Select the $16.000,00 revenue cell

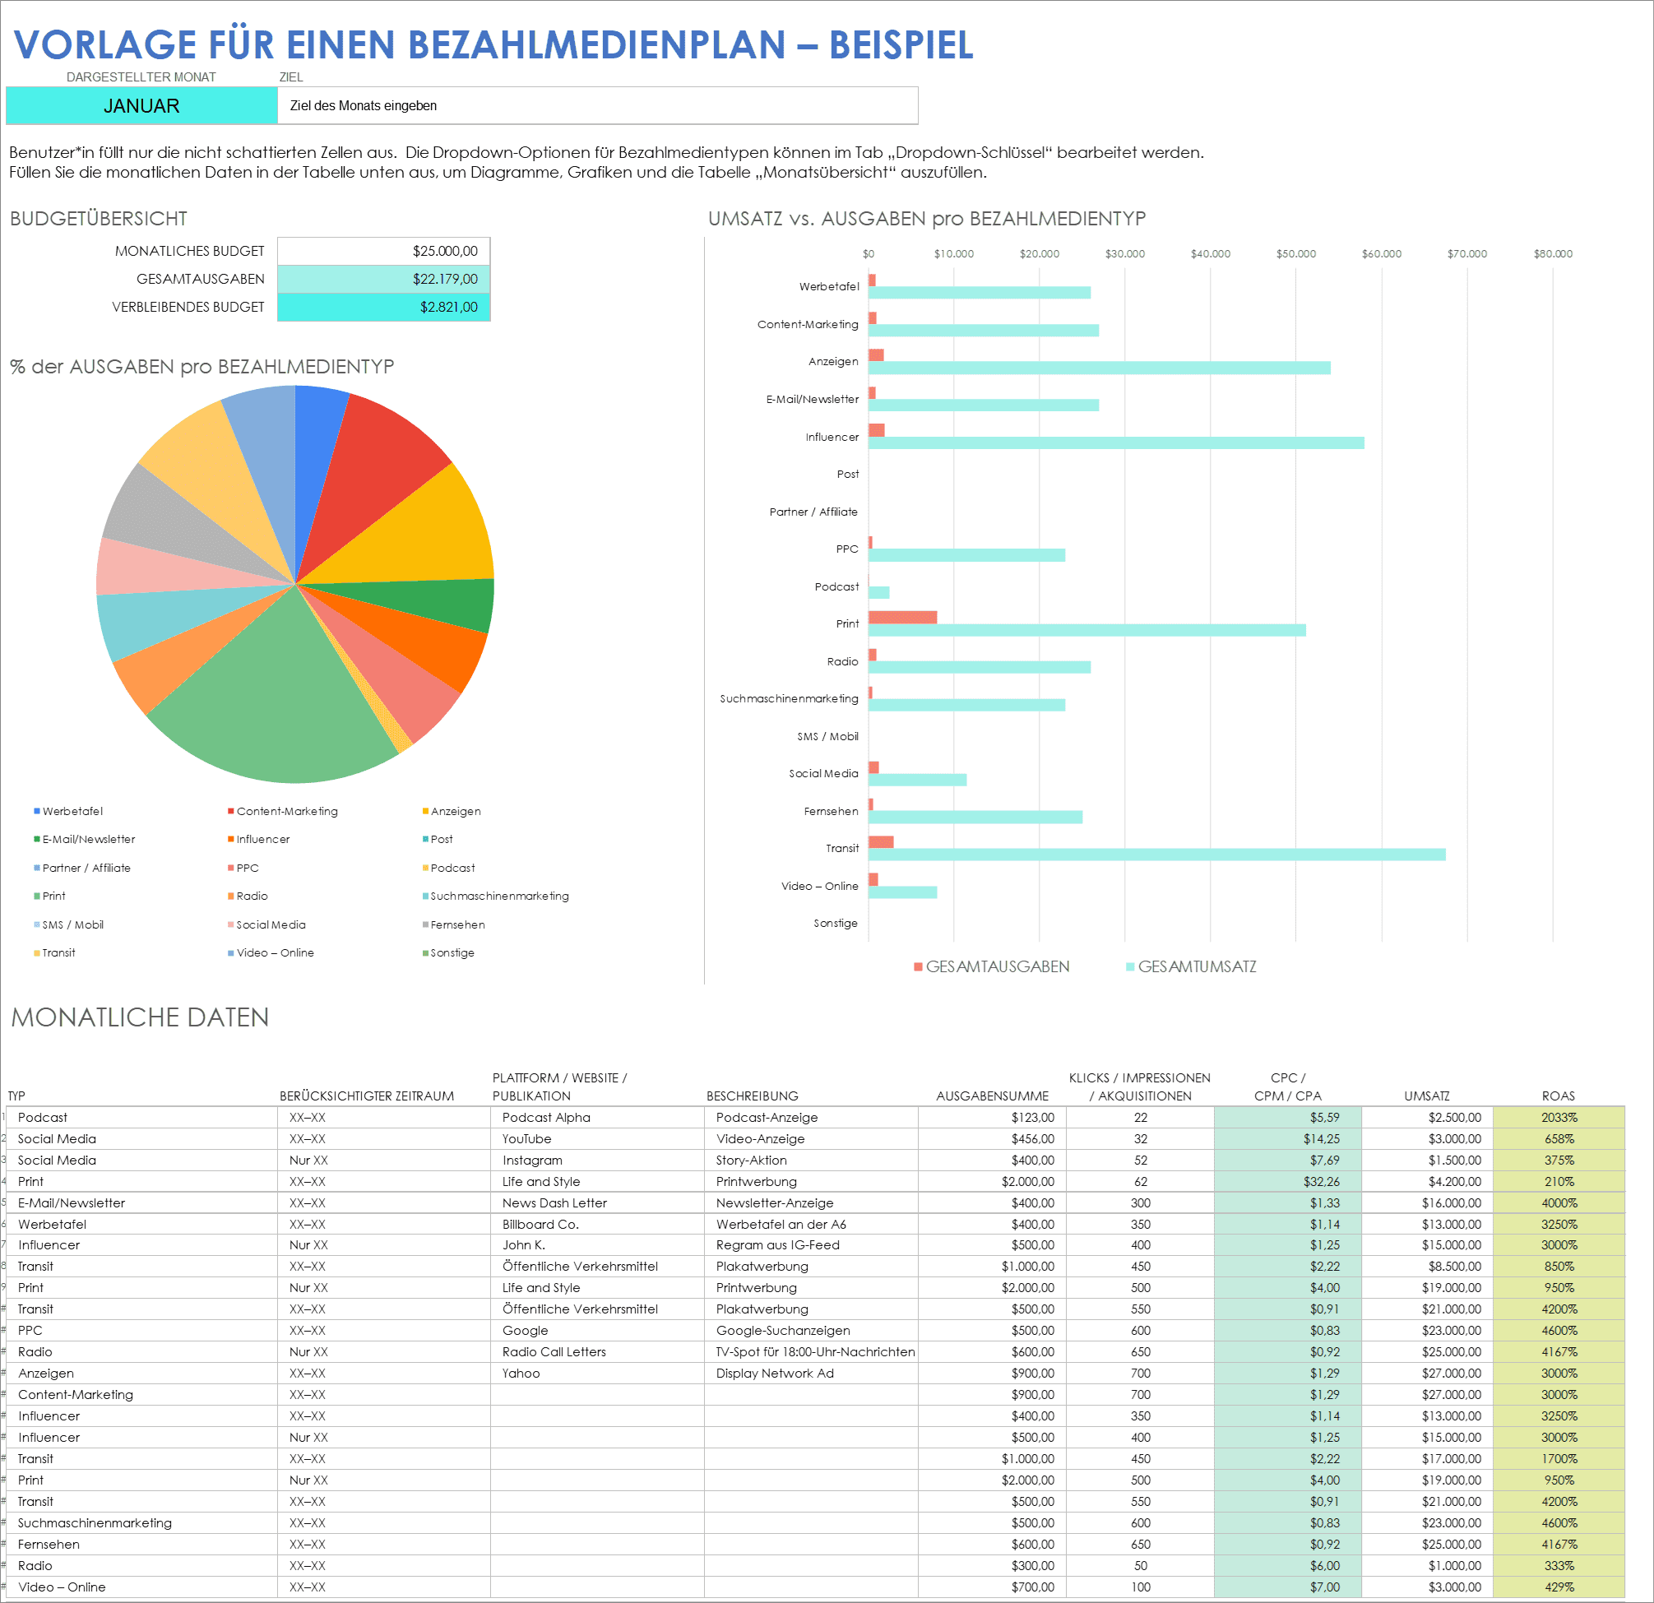pyautogui.click(x=1427, y=1203)
